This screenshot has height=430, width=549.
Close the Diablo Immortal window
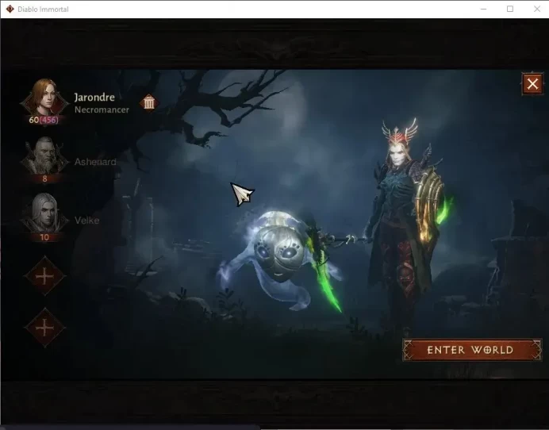(x=537, y=9)
